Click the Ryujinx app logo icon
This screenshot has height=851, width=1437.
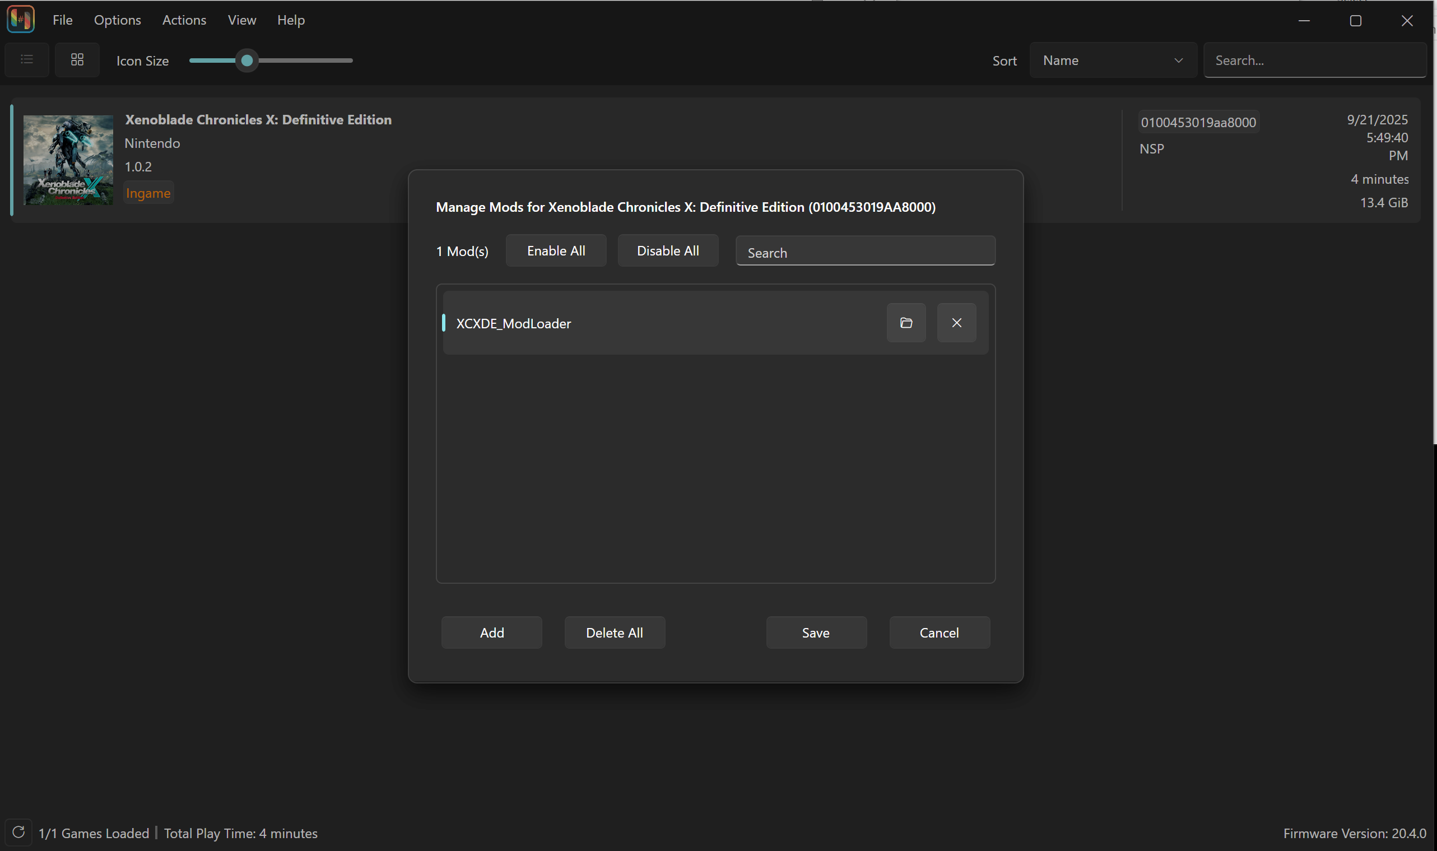20,20
